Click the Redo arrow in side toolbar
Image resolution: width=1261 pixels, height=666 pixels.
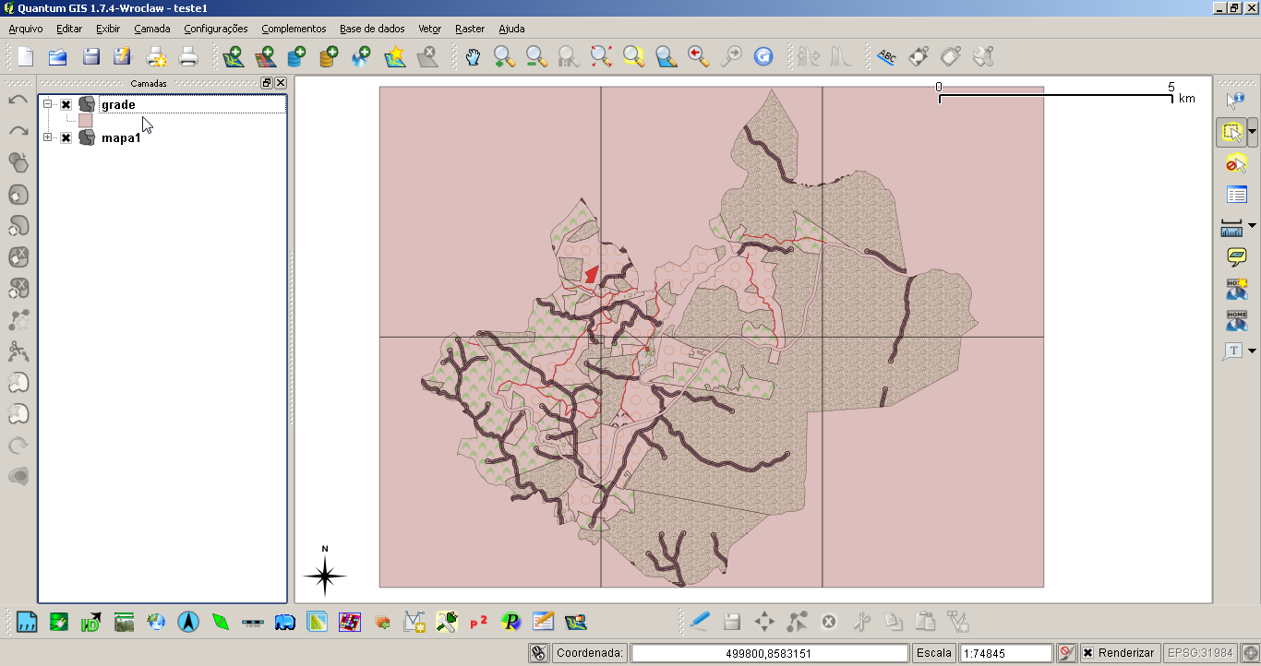(18, 131)
